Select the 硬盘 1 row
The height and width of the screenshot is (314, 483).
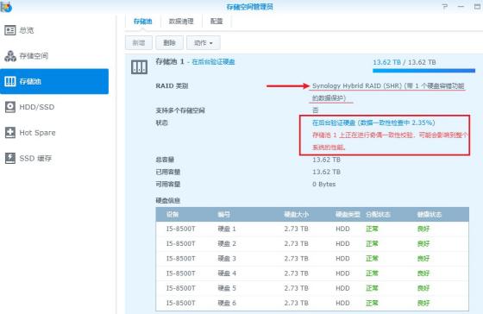(x=312, y=229)
